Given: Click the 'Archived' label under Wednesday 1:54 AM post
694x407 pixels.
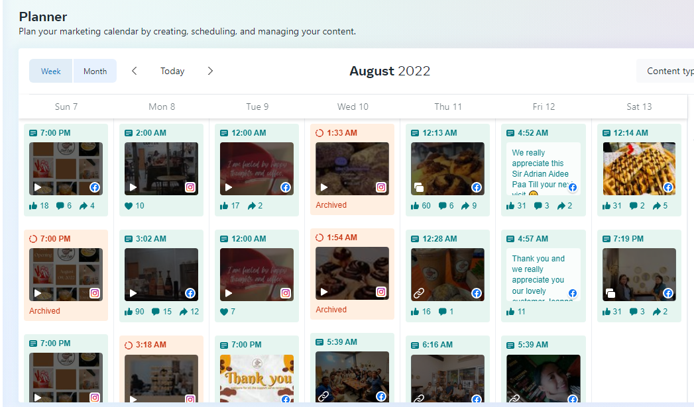Looking at the screenshot, I should (331, 310).
